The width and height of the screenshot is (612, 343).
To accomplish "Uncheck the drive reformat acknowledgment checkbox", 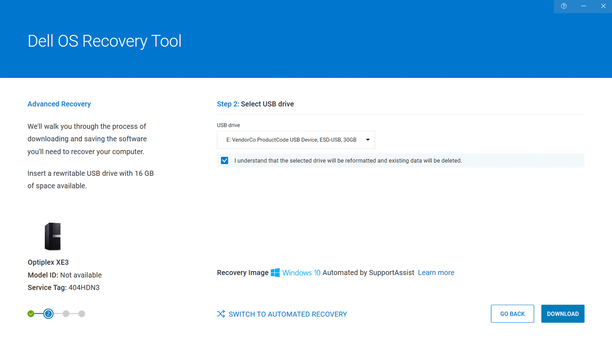I will (225, 161).
